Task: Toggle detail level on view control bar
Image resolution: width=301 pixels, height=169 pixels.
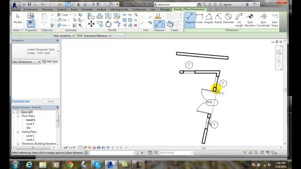Action: [80, 147]
